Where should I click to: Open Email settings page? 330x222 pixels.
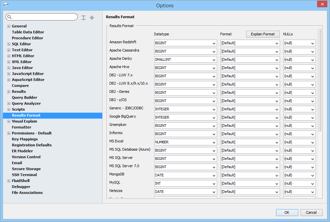(x=17, y=163)
